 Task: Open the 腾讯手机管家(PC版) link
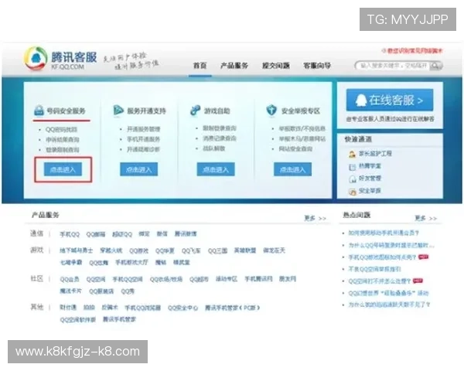click(x=232, y=308)
